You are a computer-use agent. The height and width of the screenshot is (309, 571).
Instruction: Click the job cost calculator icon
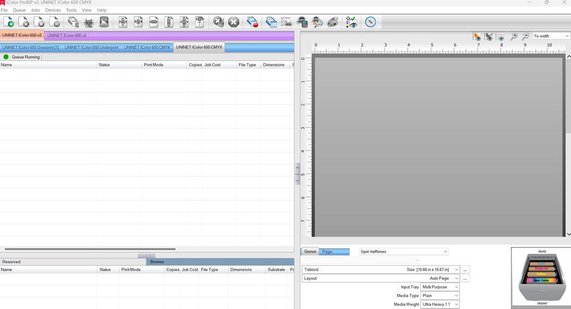pos(302,22)
